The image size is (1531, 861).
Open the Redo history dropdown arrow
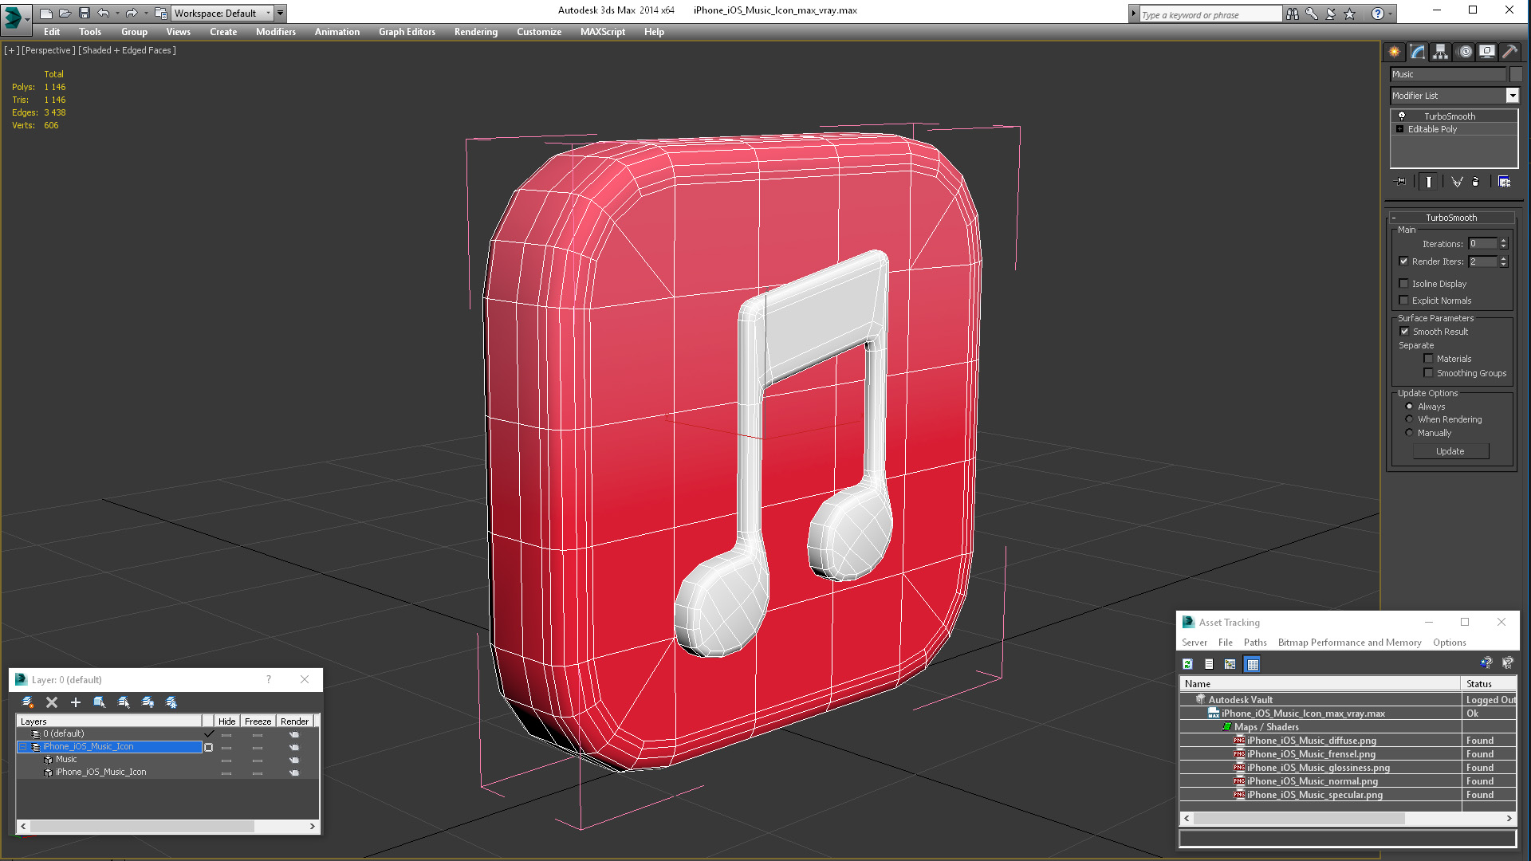pos(146,13)
